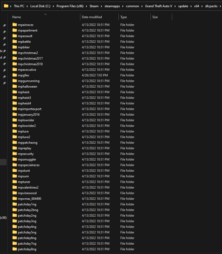The image size is (222, 254).
Task: Expand the chevron after Local Disk (C:)
Action: click(x=53, y=6)
